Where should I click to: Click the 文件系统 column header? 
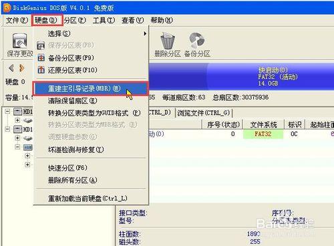point(263,125)
